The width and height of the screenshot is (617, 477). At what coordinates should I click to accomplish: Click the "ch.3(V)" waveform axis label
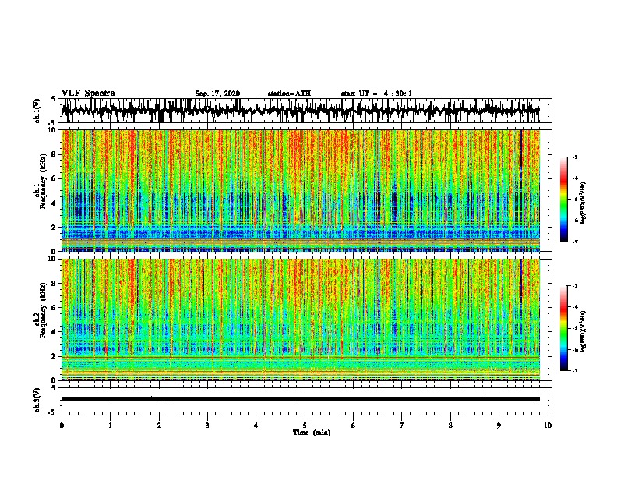coord(37,401)
